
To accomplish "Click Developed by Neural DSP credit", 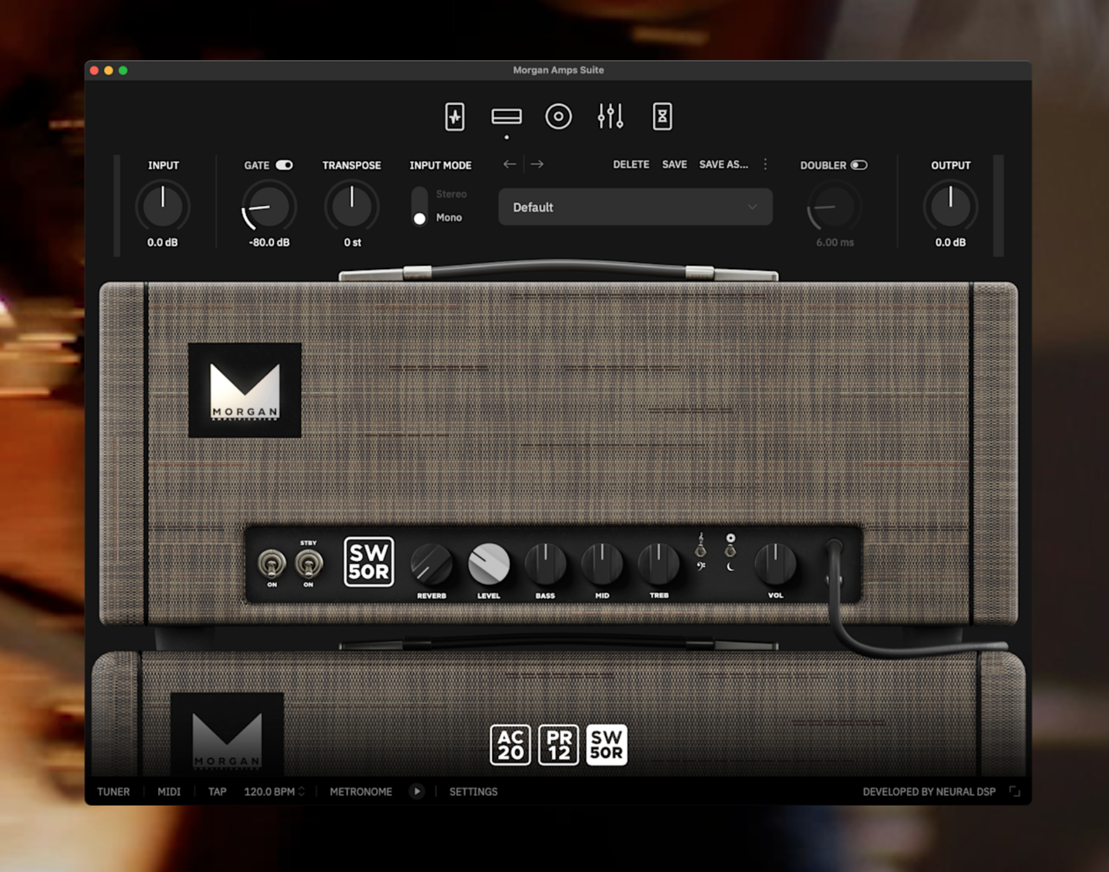I will point(929,791).
